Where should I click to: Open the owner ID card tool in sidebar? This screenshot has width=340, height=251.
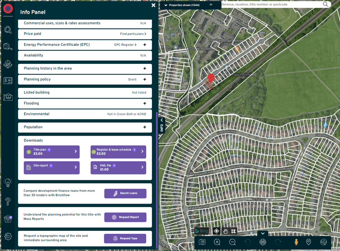8,81
